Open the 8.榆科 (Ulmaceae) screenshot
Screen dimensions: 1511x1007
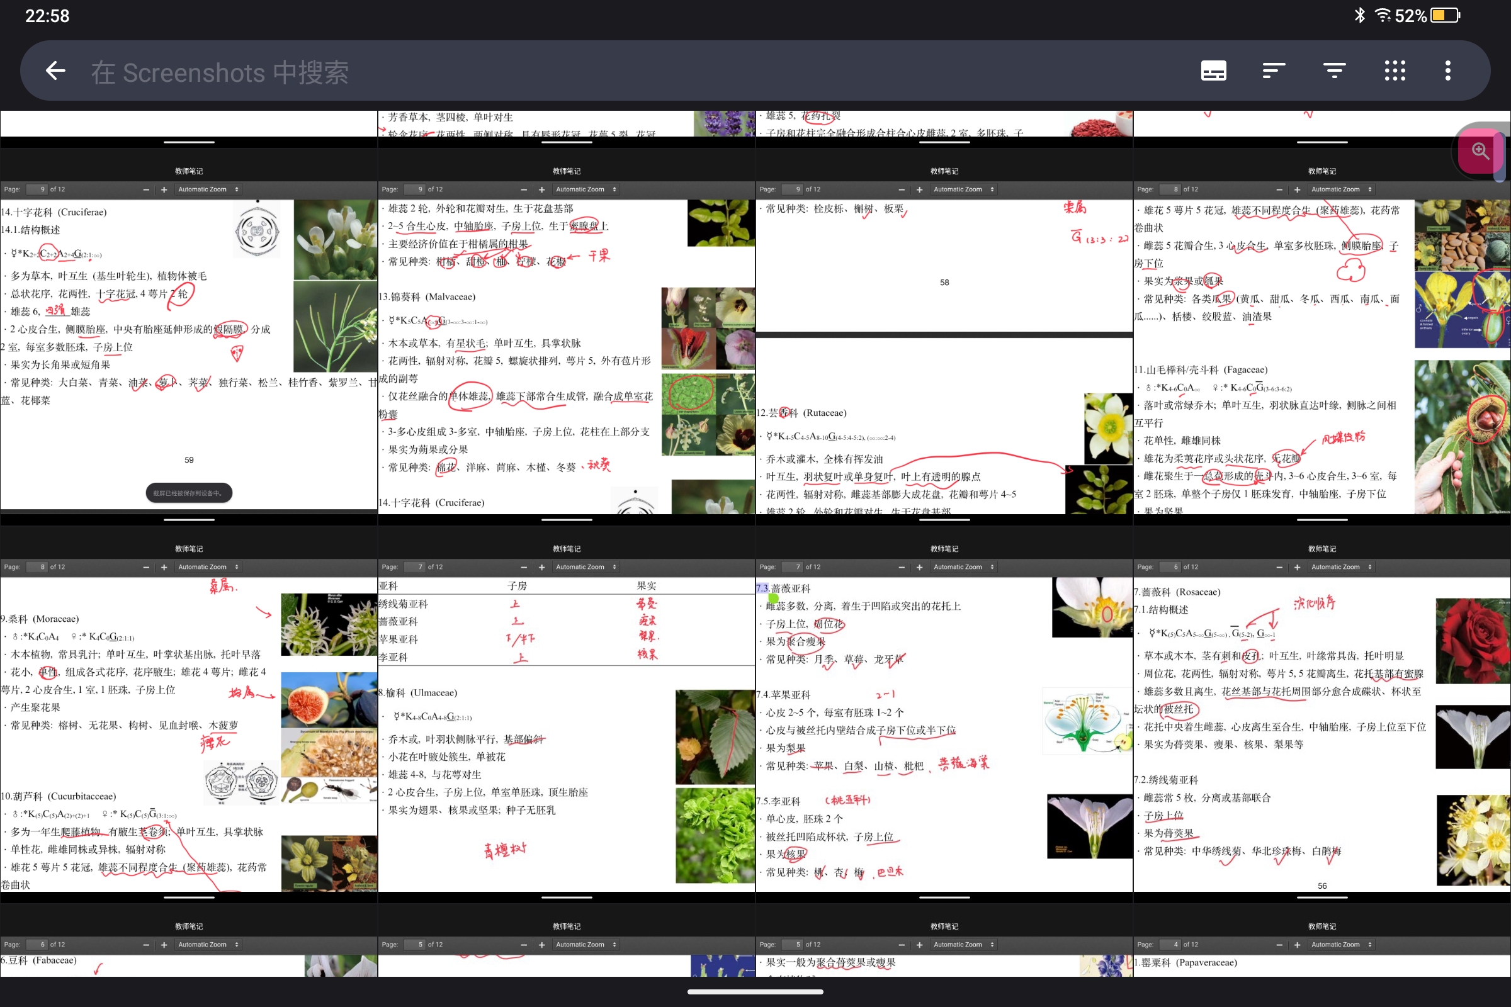click(x=567, y=715)
